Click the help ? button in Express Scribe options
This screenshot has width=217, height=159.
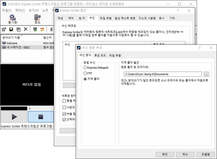point(178,11)
